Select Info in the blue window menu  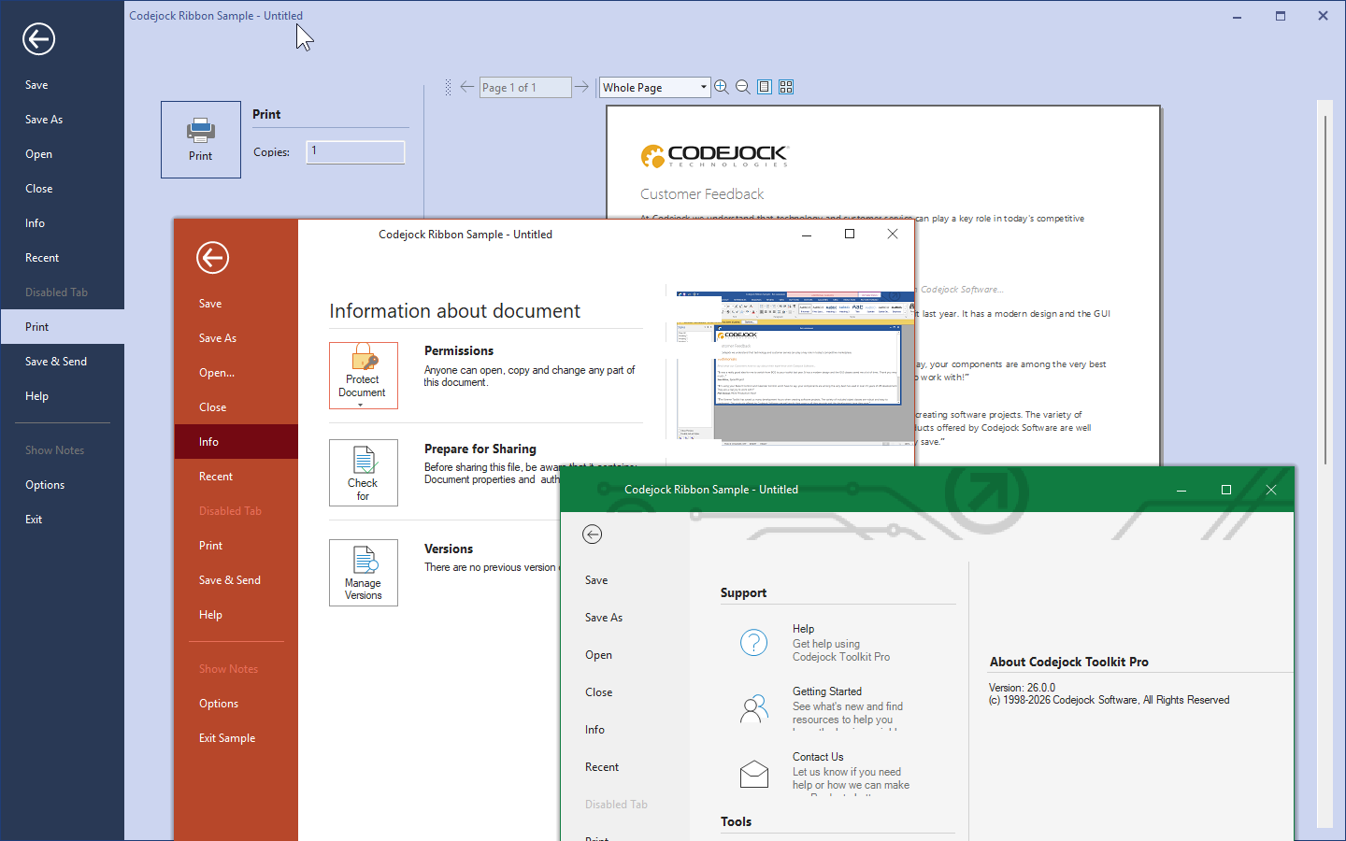[x=62, y=223]
